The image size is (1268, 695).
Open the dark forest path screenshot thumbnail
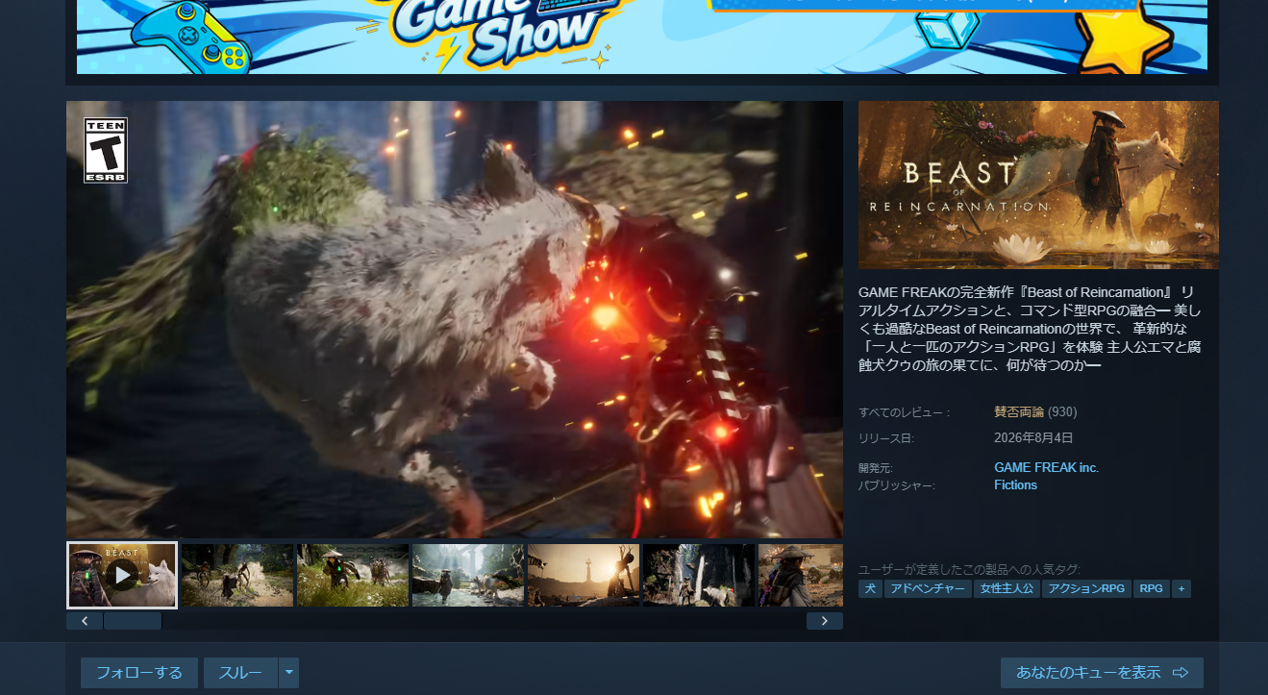click(x=237, y=575)
